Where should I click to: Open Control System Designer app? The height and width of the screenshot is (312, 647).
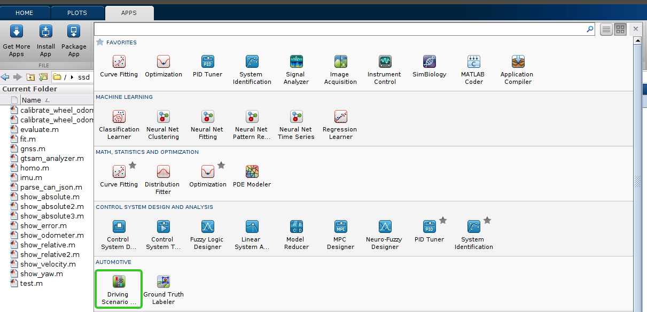point(119,235)
